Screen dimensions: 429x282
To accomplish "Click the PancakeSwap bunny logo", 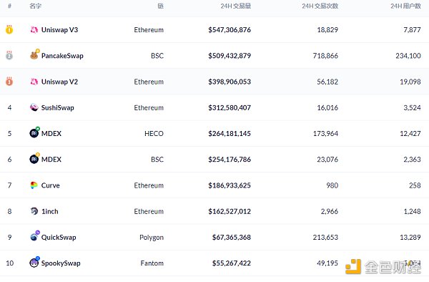I will 34,55.
